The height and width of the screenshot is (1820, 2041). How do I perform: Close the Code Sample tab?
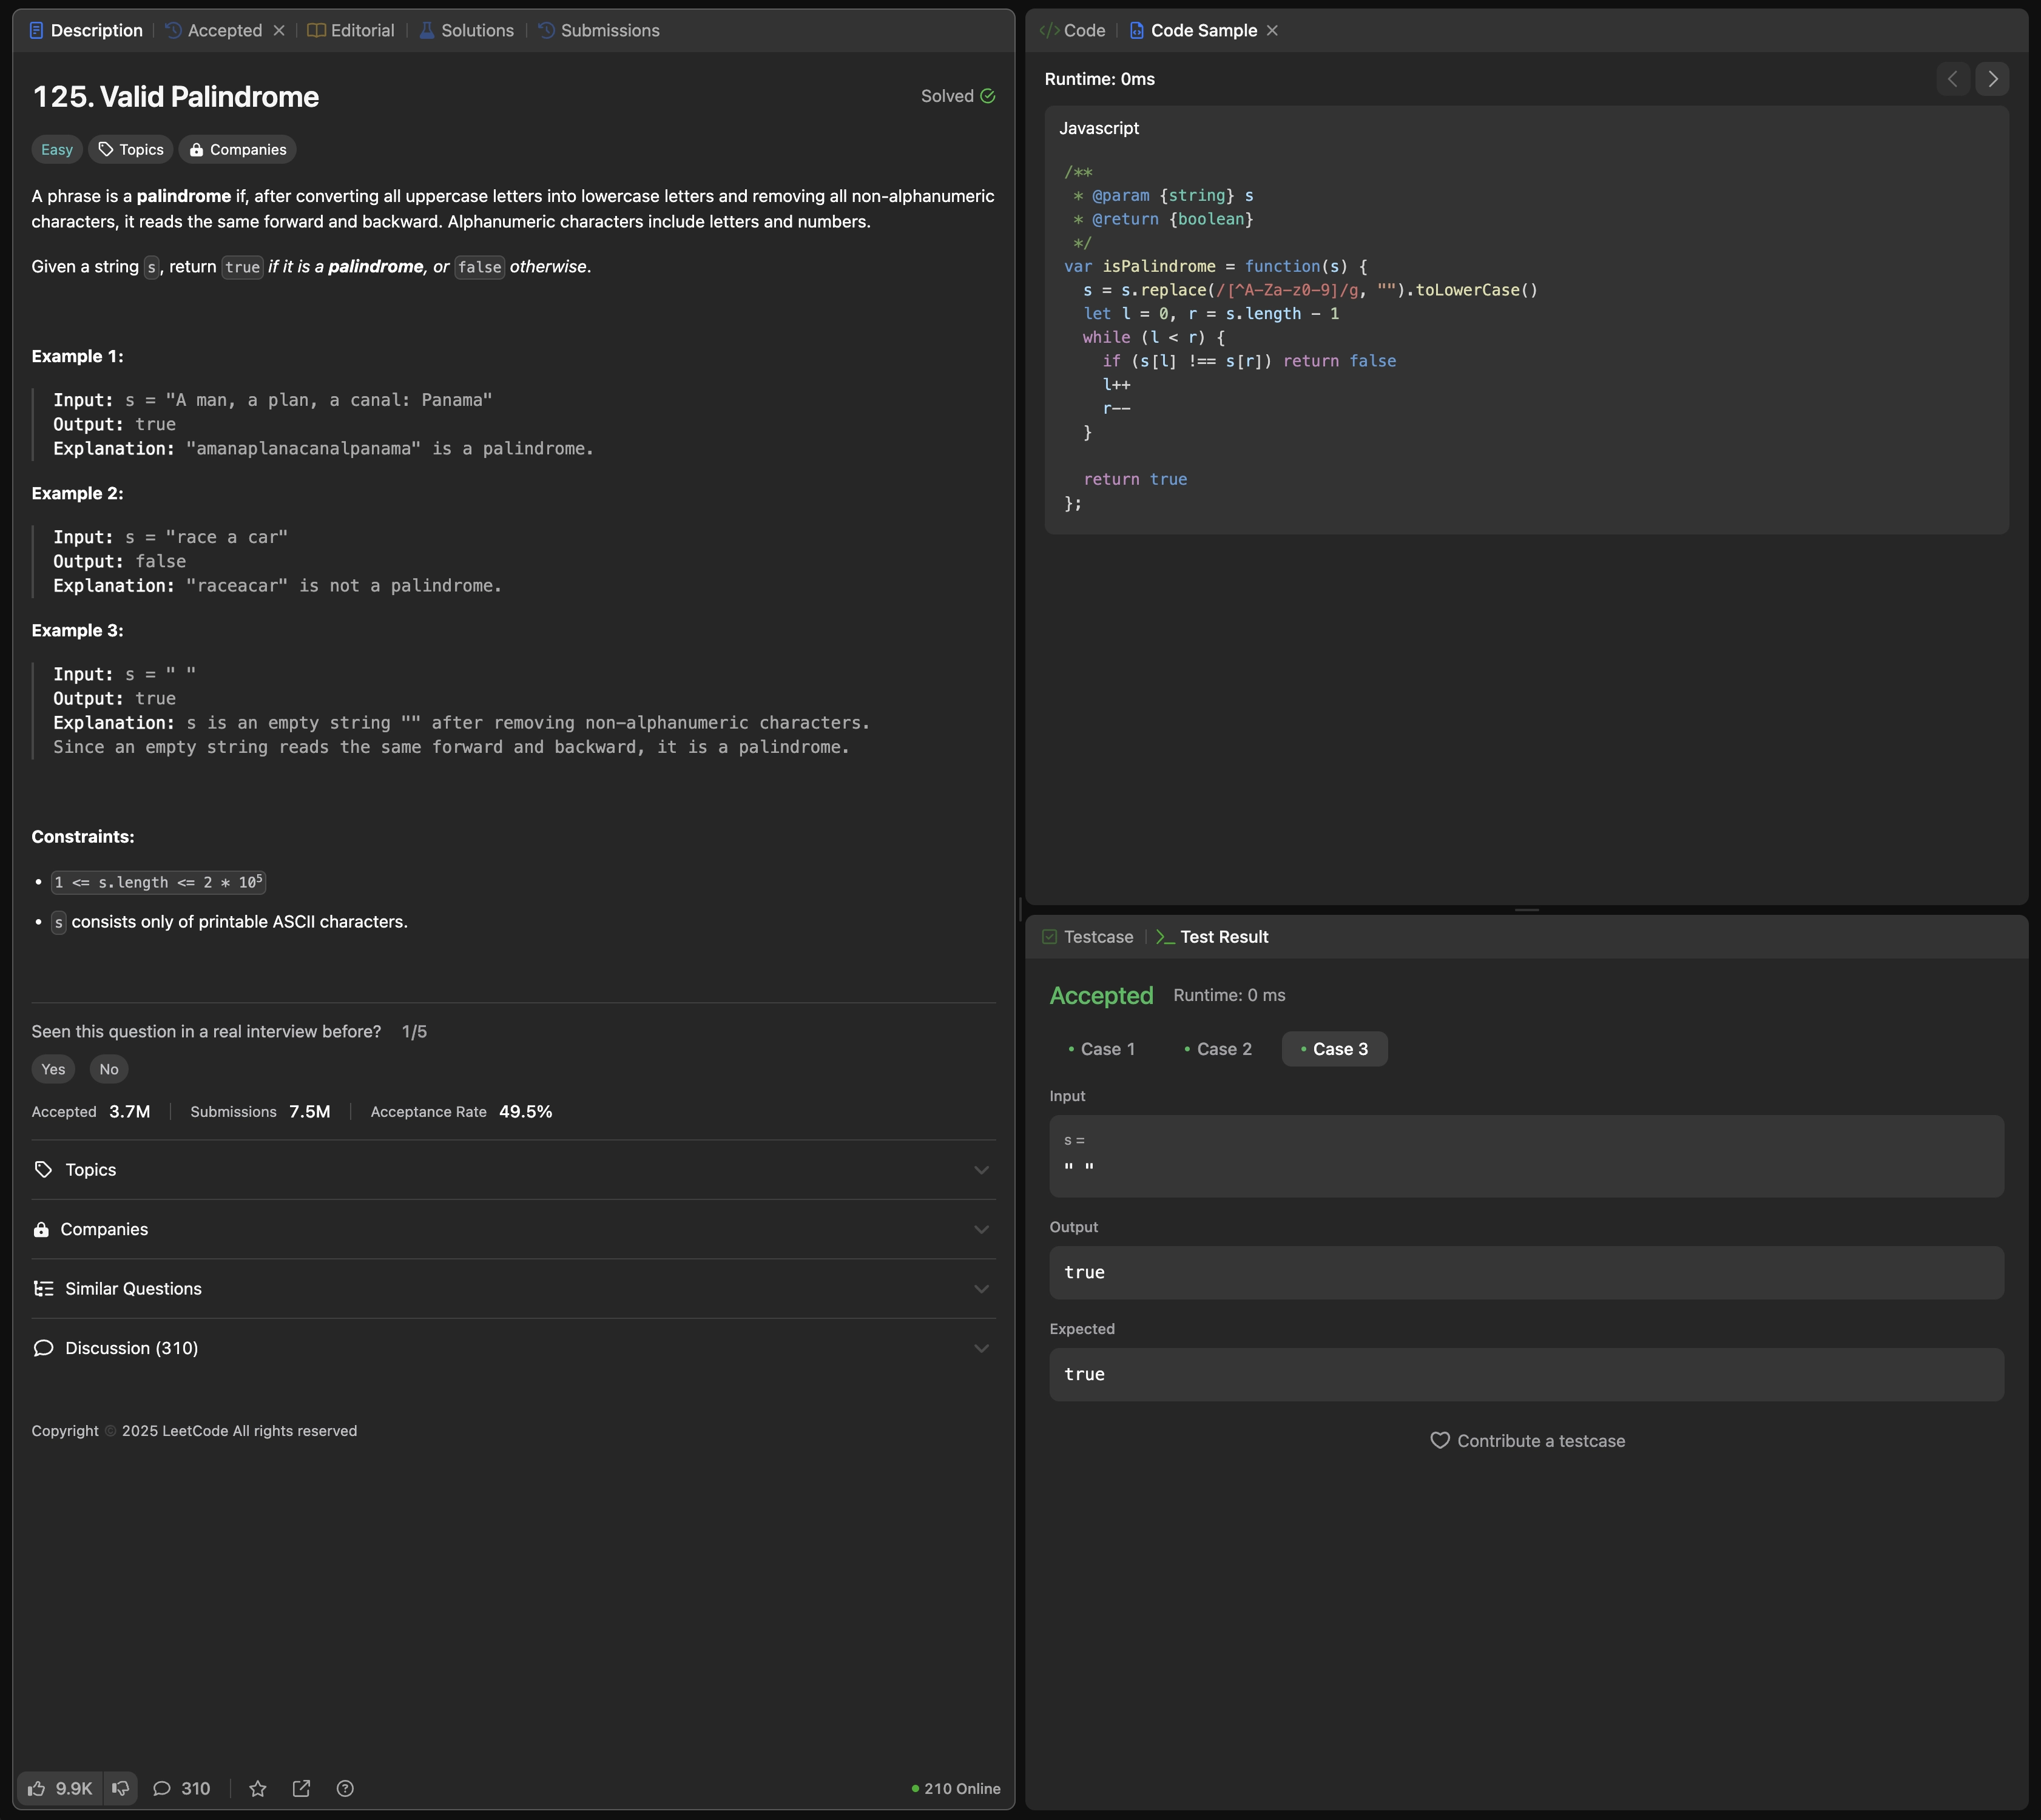pos(1272,31)
